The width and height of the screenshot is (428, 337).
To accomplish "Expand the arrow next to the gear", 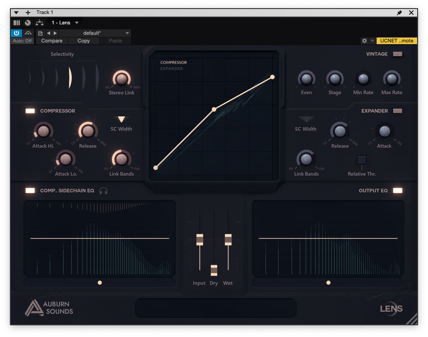I will click(x=372, y=41).
